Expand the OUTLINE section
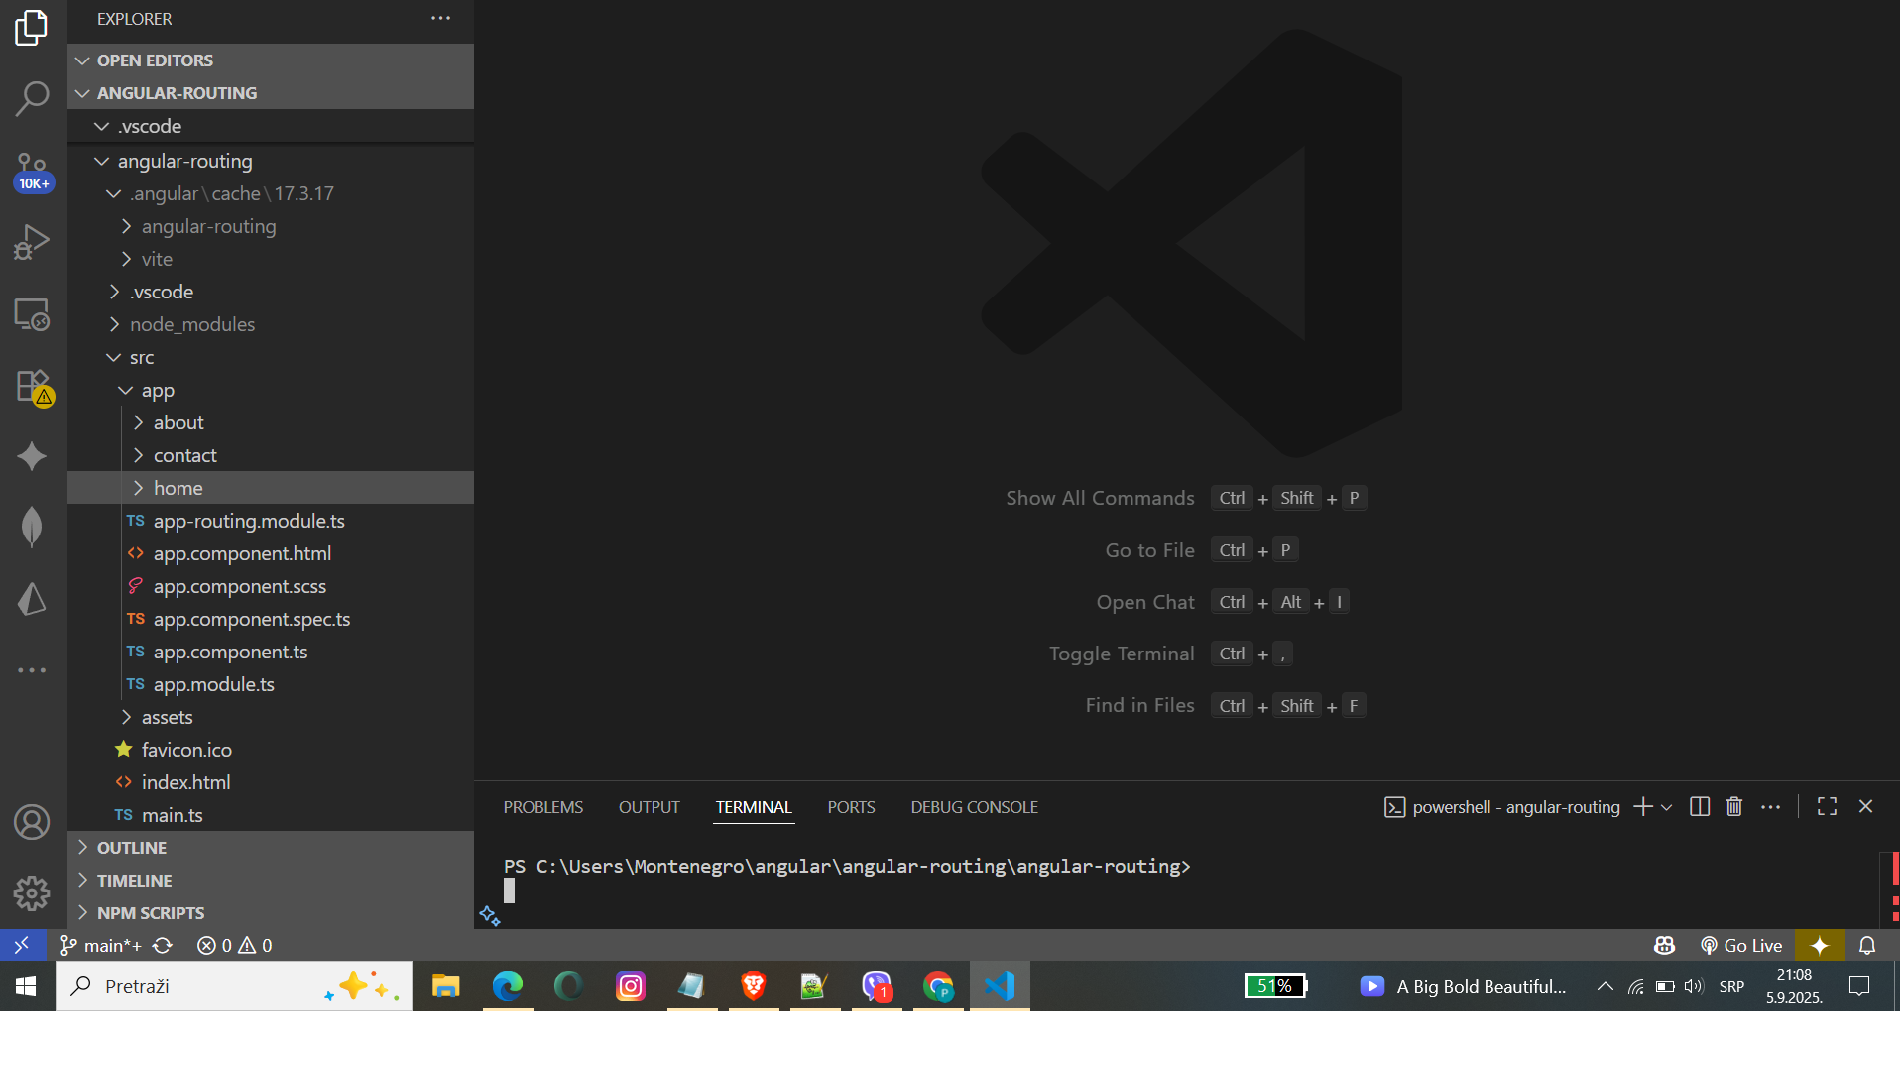 (x=271, y=848)
